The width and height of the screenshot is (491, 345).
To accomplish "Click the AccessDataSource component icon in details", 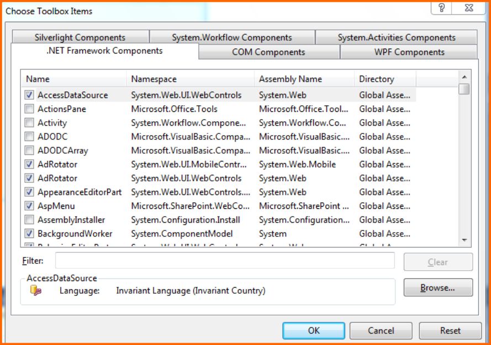I will point(36,290).
